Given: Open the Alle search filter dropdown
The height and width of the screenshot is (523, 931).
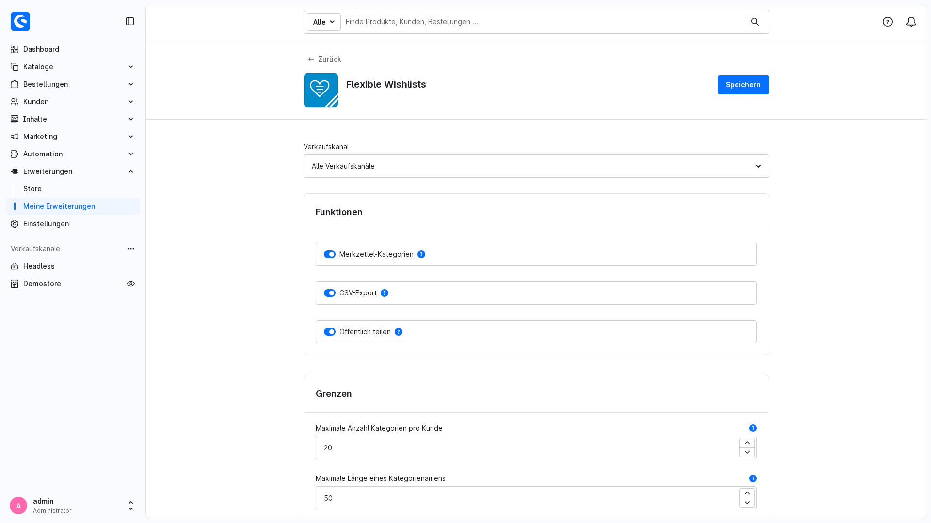Looking at the screenshot, I should (324, 22).
